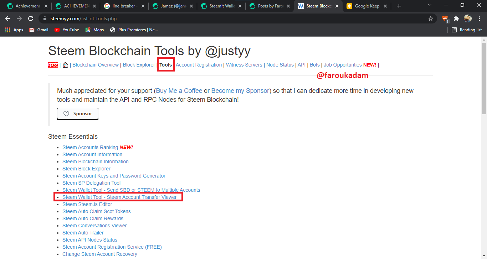
Task: Open the Gmail bookmark
Action: (39, 30)
